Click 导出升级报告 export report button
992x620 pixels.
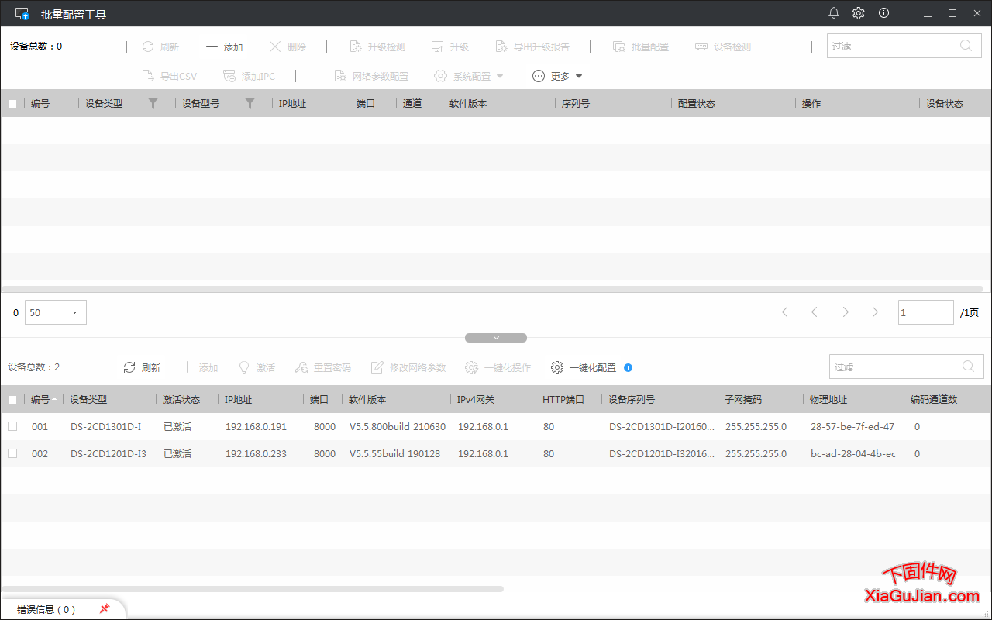(532, 46)
